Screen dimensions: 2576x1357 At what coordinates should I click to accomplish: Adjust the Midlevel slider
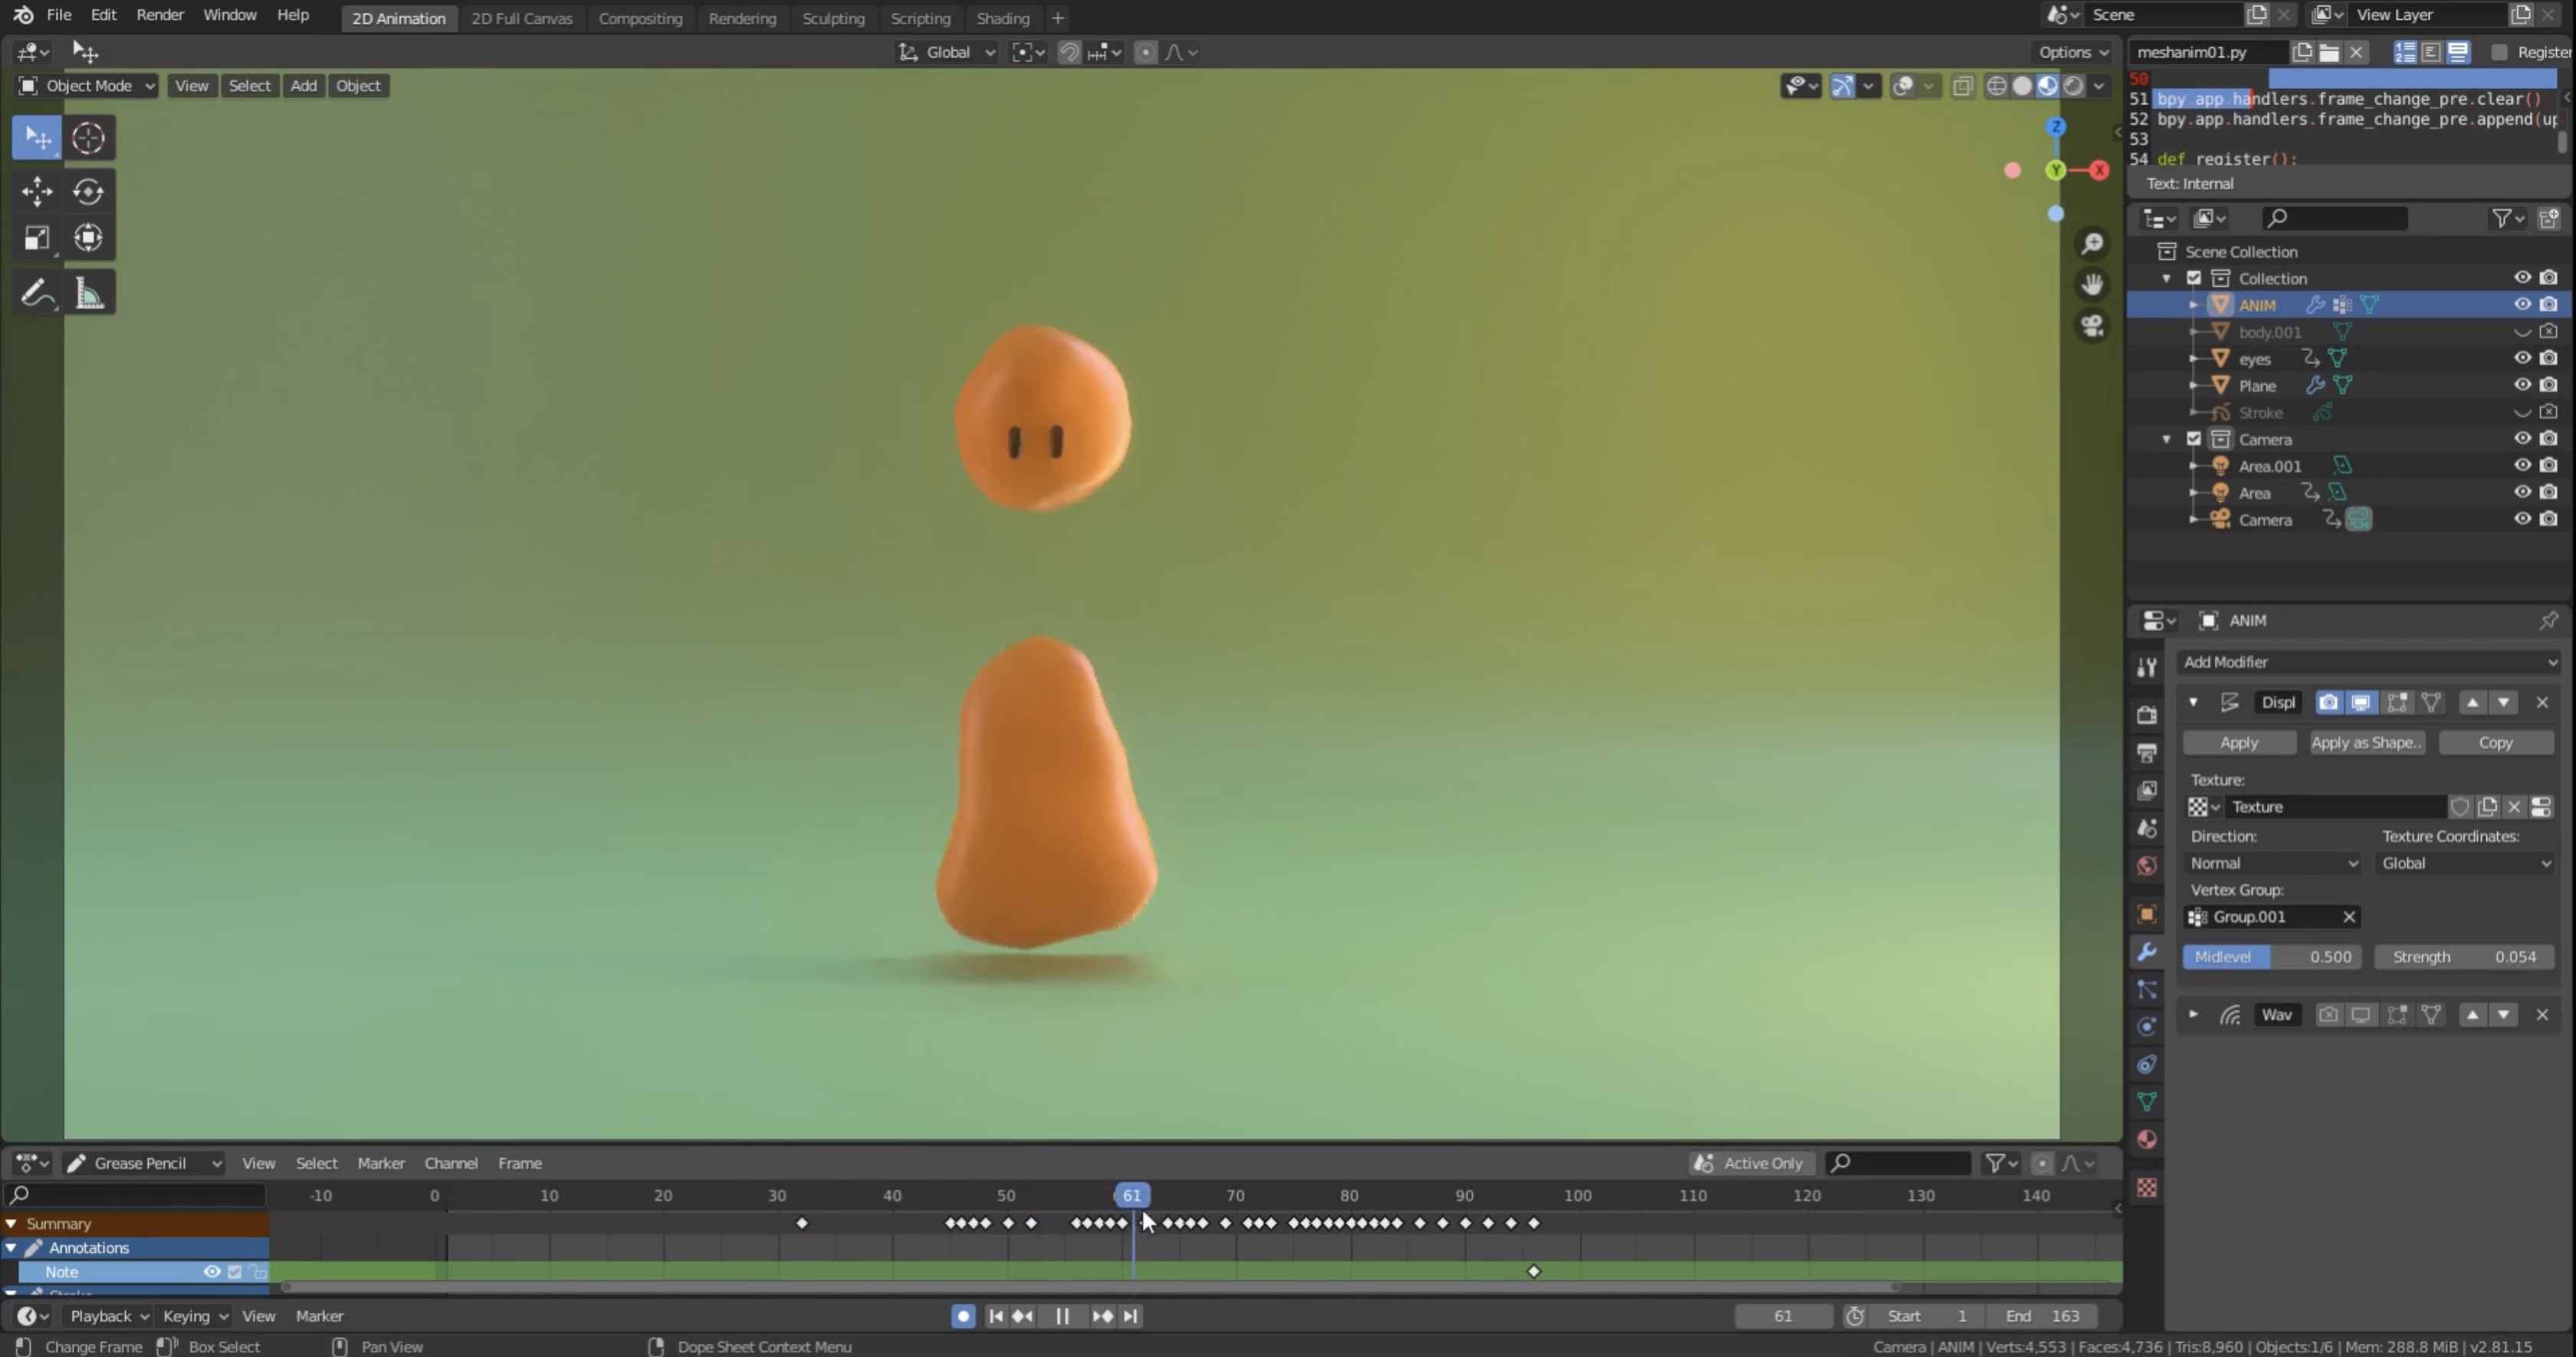click(x=2272, y=957)
